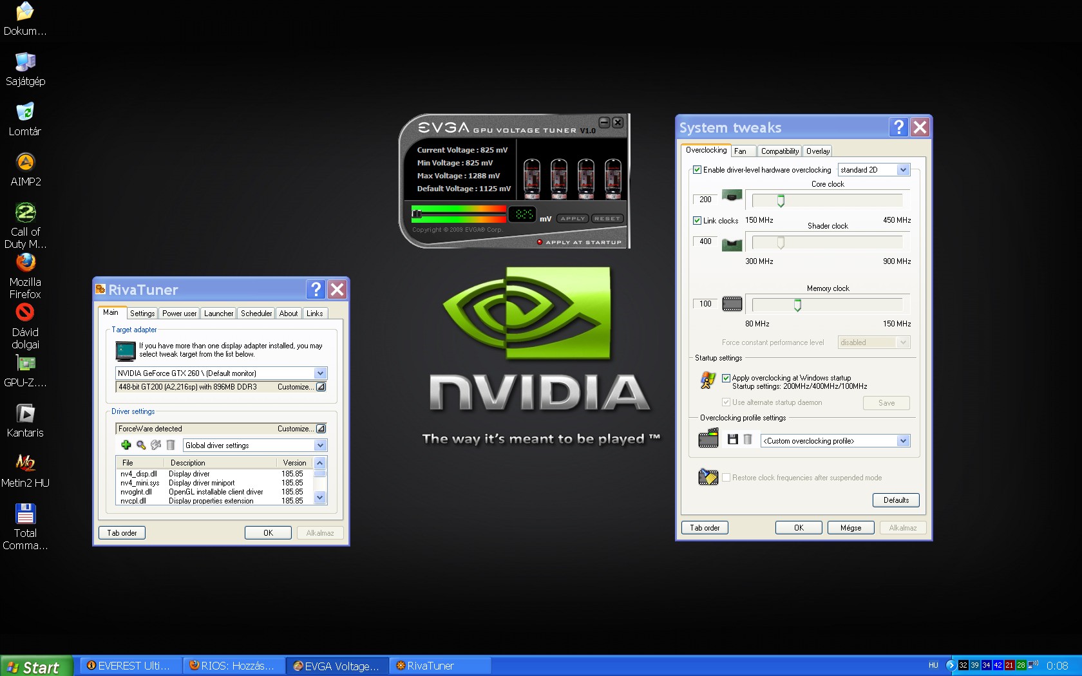Viewport: 1082px width, 676px height.
Task: Open the Power user tab in RivaTuner
Action: (x=179, y=314)
